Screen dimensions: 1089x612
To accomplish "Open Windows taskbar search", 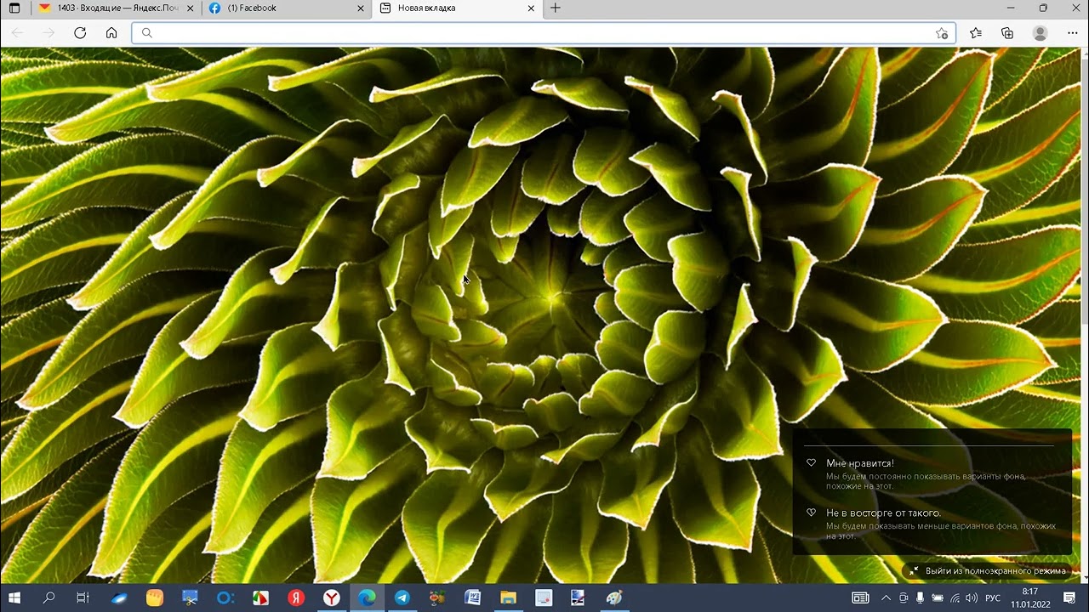I will click(48, 598).
